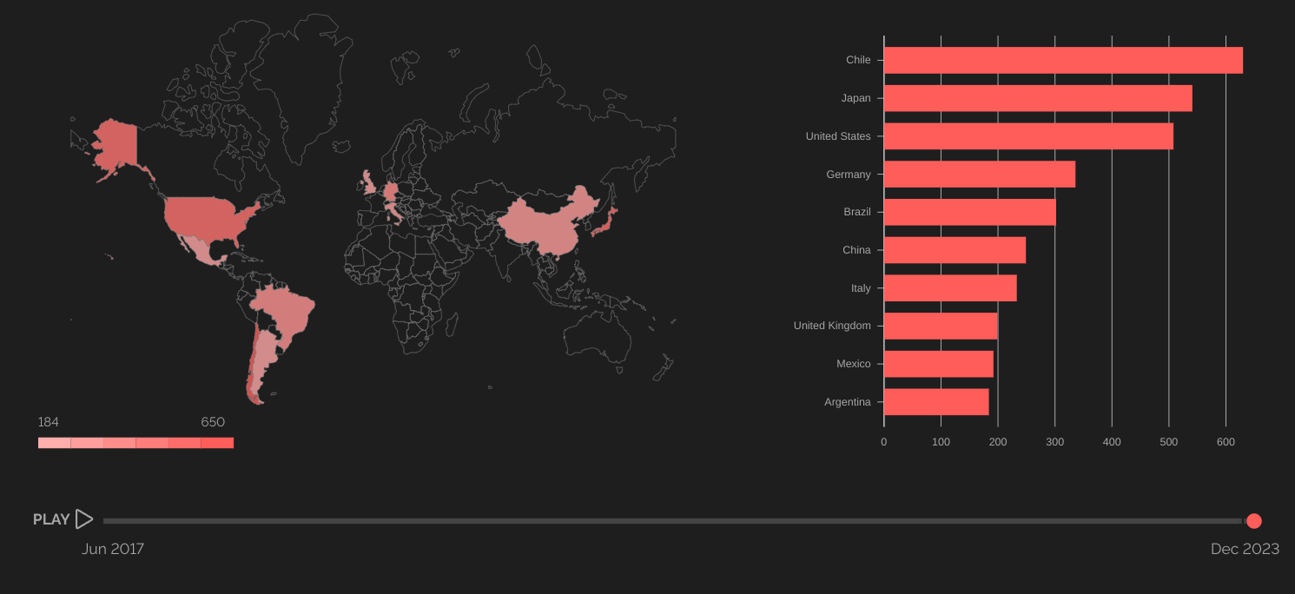Click China on the world map
1295x594 pixels.
point(543,226)
